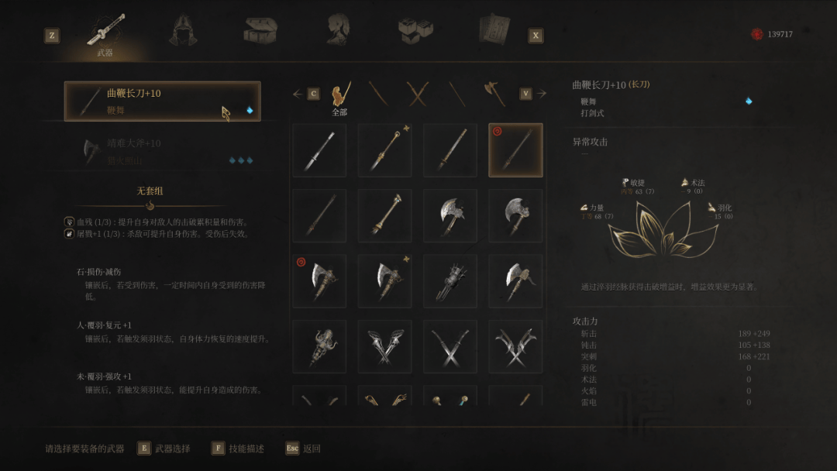This screenshot has width=837, height=471.
Task: Select equipped 曲鞭长刀+10 weapon slot
Action: [162, 101]
